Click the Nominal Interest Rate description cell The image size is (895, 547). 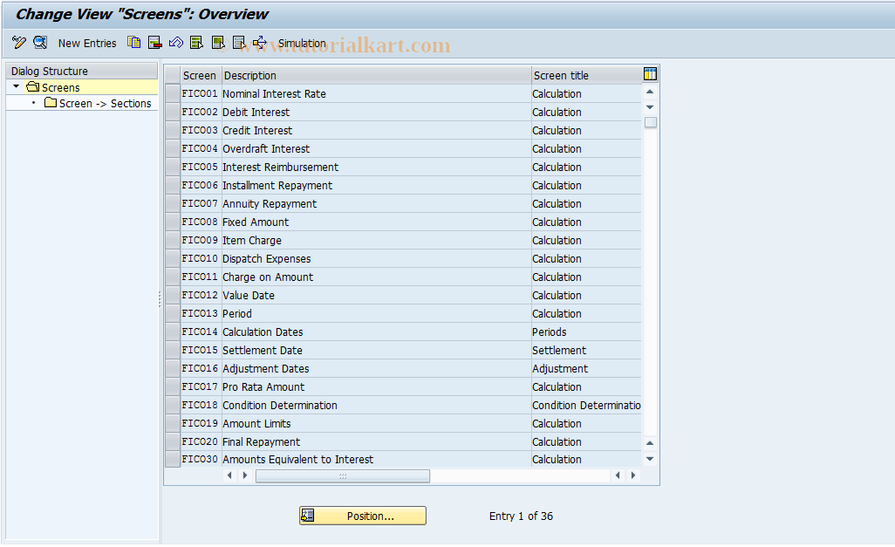[376, 93]
